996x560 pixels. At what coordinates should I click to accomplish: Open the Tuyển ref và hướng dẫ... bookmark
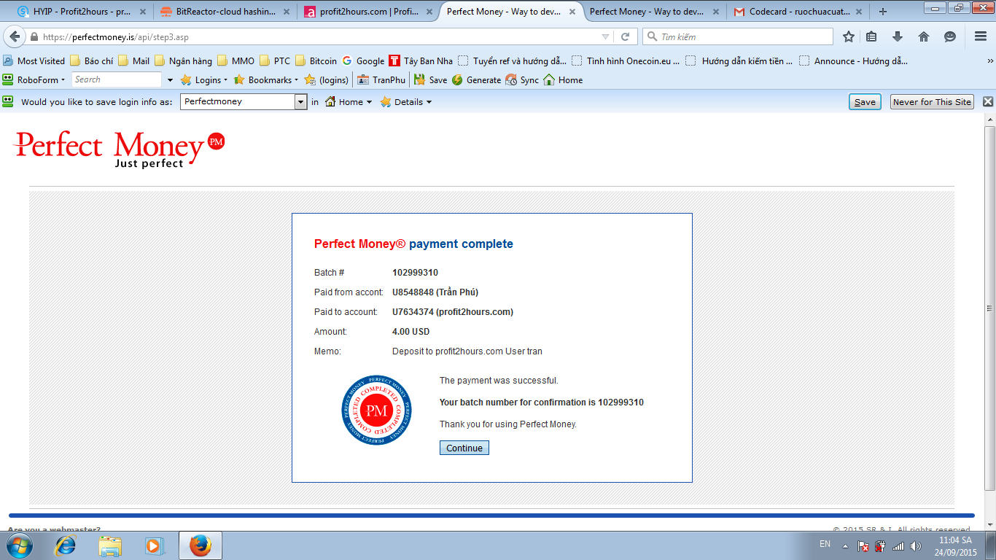point(512,61)
